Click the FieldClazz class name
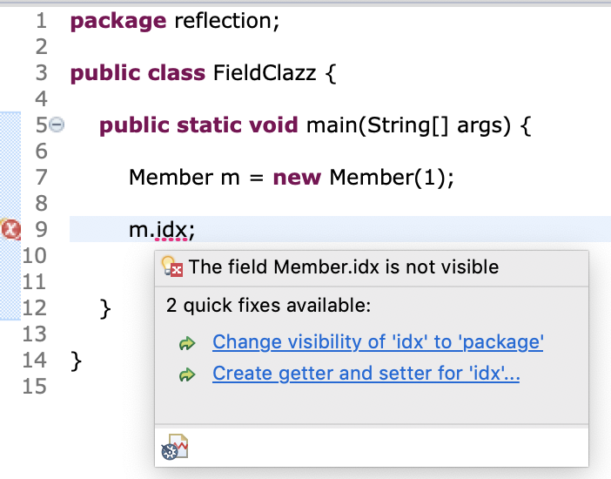611x479 pixels. pyautogui.click(x=265, y=73)
